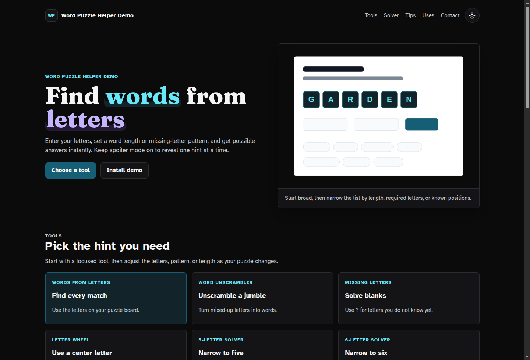Click the 'MISSING LETTERS' label
Screen dimensions: 530x360
(368, 282)
